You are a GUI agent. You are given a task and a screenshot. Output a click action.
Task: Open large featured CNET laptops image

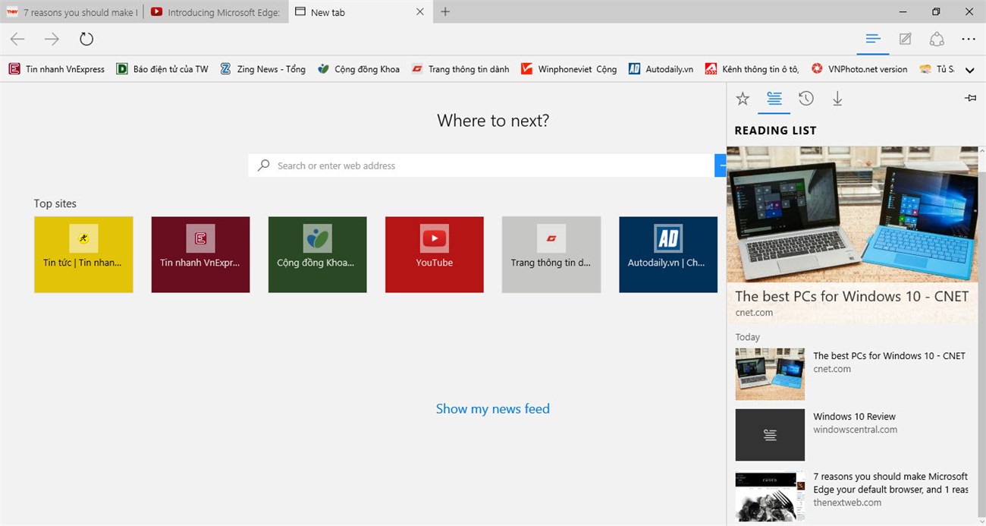coord(853,215)
